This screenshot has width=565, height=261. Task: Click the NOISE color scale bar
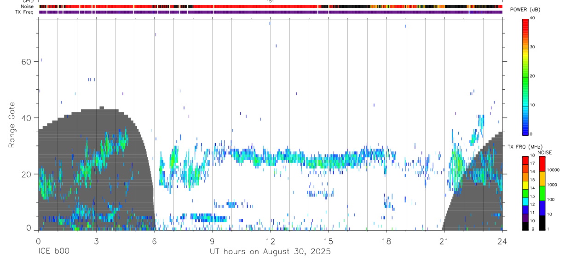(x=542, y=193)
